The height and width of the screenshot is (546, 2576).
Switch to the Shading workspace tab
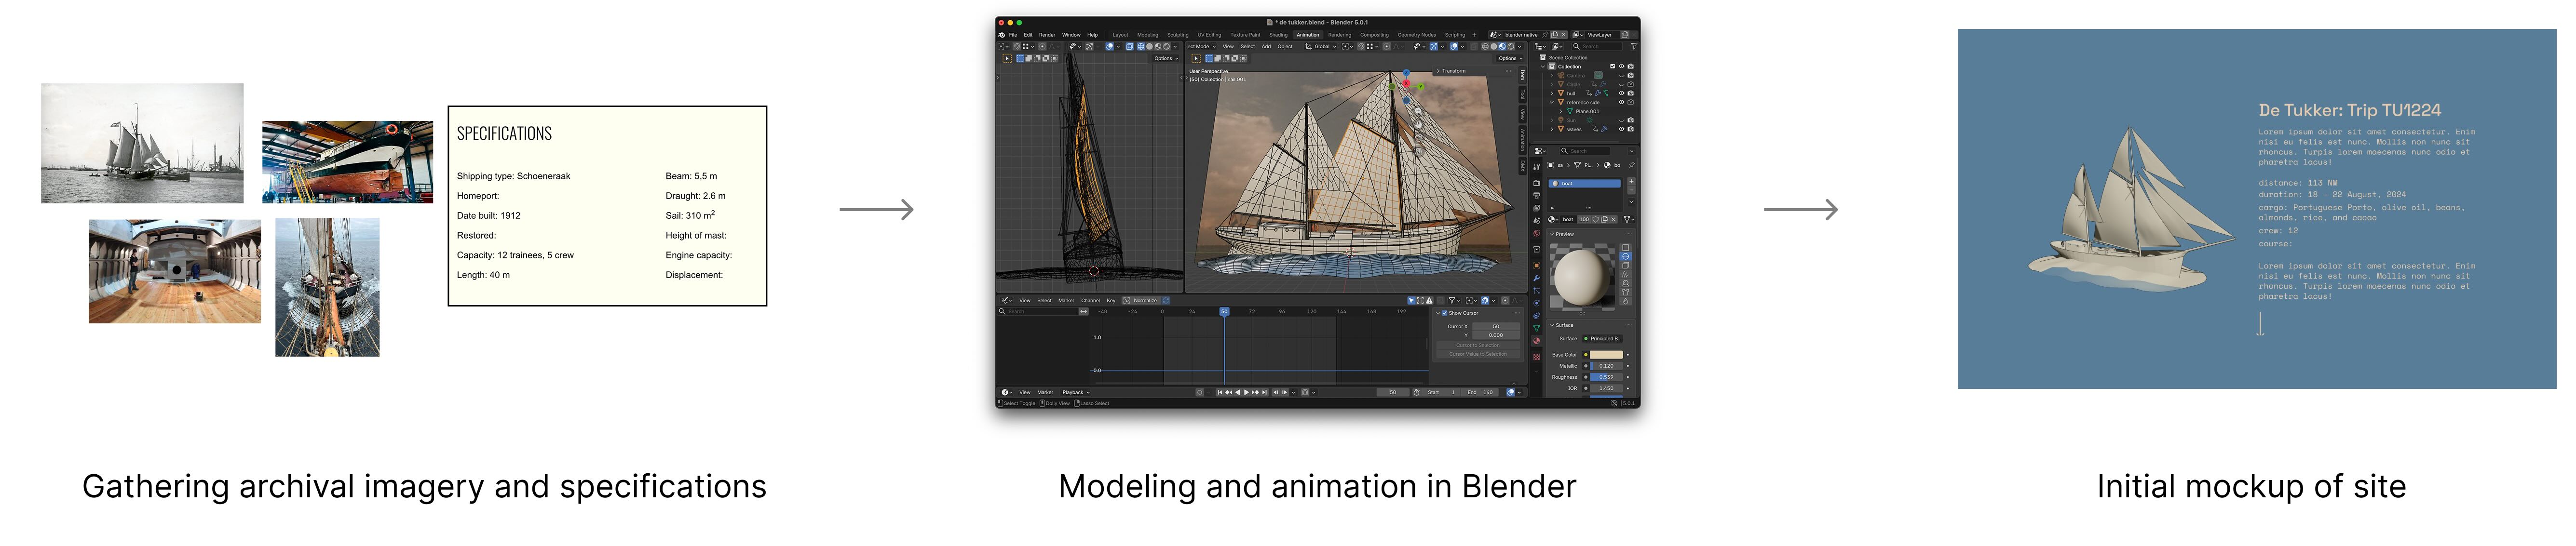1278,35
